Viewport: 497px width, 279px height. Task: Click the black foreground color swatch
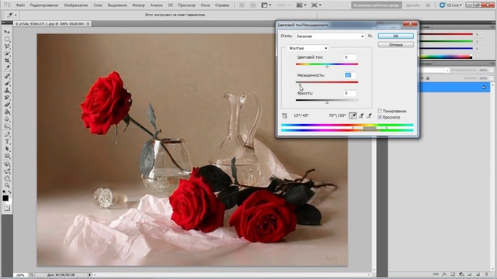point(5,198)
